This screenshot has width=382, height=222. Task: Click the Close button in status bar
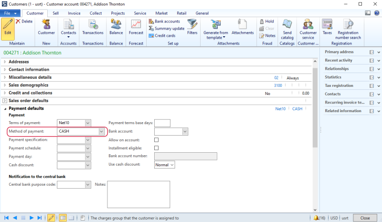click(365, 218)
